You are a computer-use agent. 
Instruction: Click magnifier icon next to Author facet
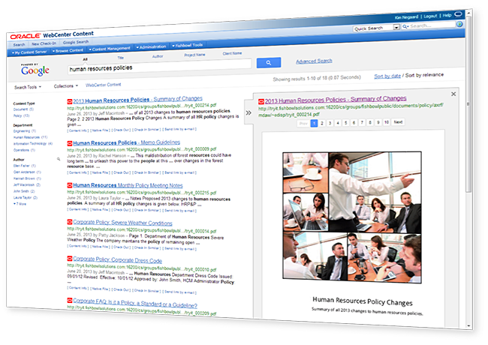tap(59, 159)
